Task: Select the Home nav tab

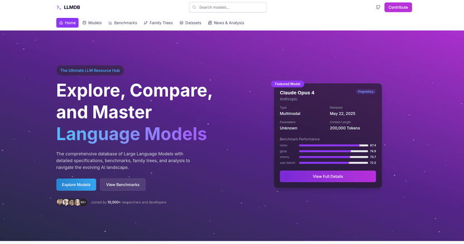Action: (x=67, y=23)
